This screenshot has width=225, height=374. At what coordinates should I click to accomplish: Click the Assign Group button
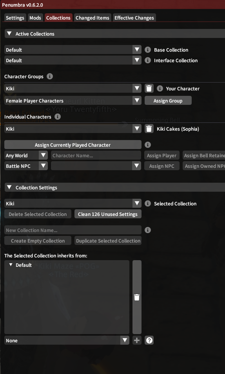(x=168, y=101)
